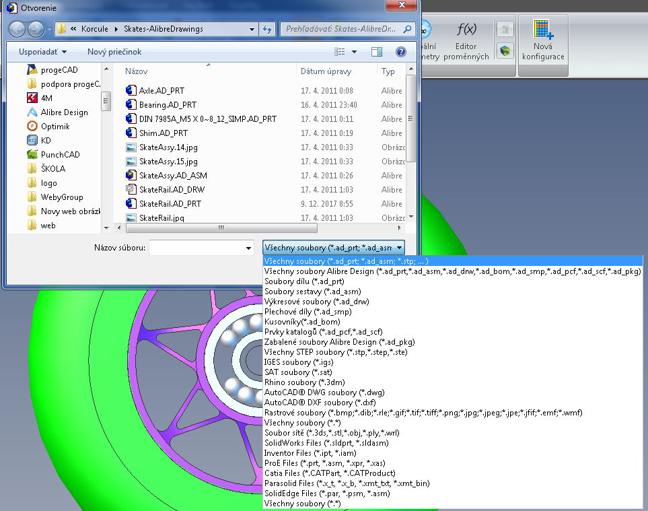The height and width of the screenshot is (511, 648).
Task: Refresh the folder with the arrows button
Action: [x=267, y=29]
